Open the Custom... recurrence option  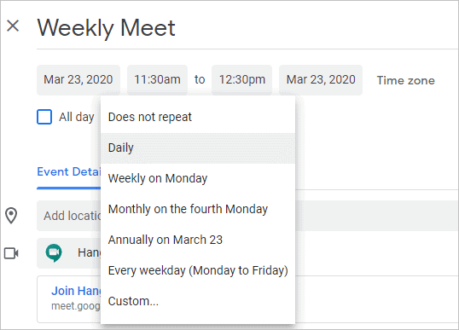[x=198, y=301]
